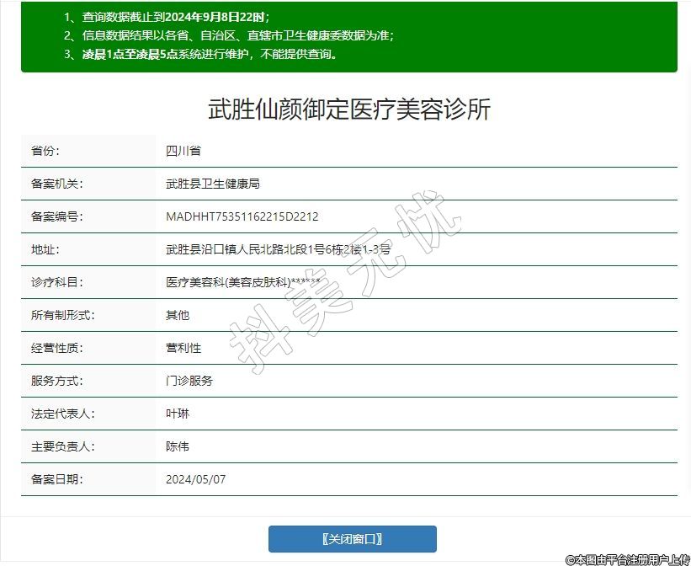This screenshot has height=566, width=691.
Task: Click the 武胜县卫生健康局 authority value
Action: (212, 184)
